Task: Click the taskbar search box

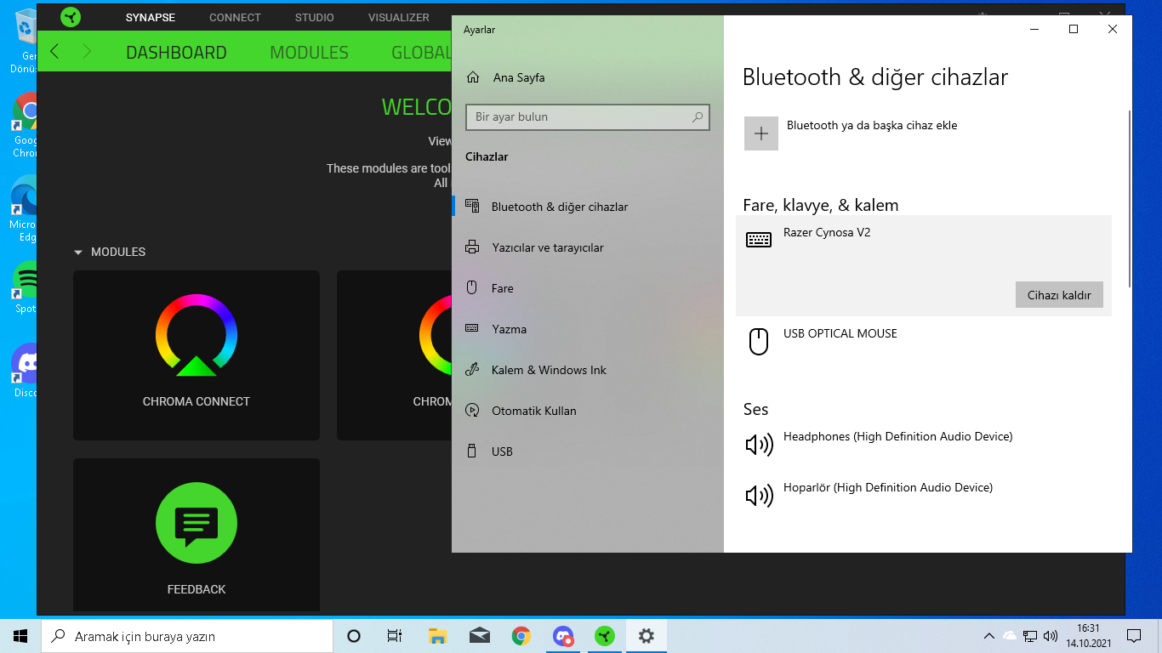Action: 187,636
